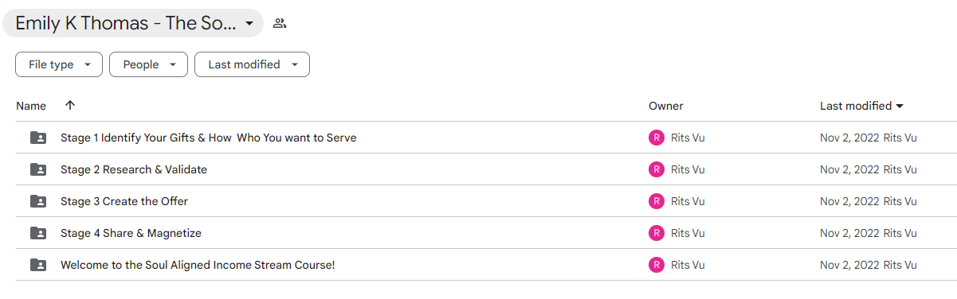Click the Welcome course folder icon
The image size is (957, 299).
(x=38, y=265)
